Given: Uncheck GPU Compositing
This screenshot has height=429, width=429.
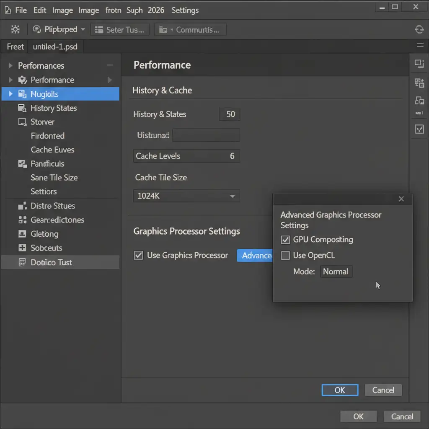Looking at the screenshot, I should [285, 240].
